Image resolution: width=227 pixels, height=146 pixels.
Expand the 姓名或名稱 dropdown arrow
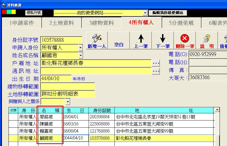coord(80,55)
